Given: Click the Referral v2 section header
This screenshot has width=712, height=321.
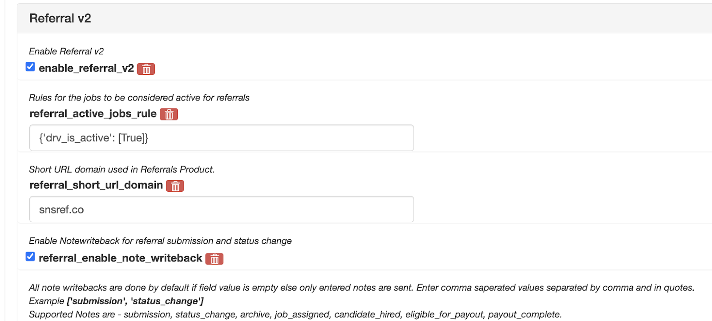Looking at the screenshot, I should pos(60,18).
